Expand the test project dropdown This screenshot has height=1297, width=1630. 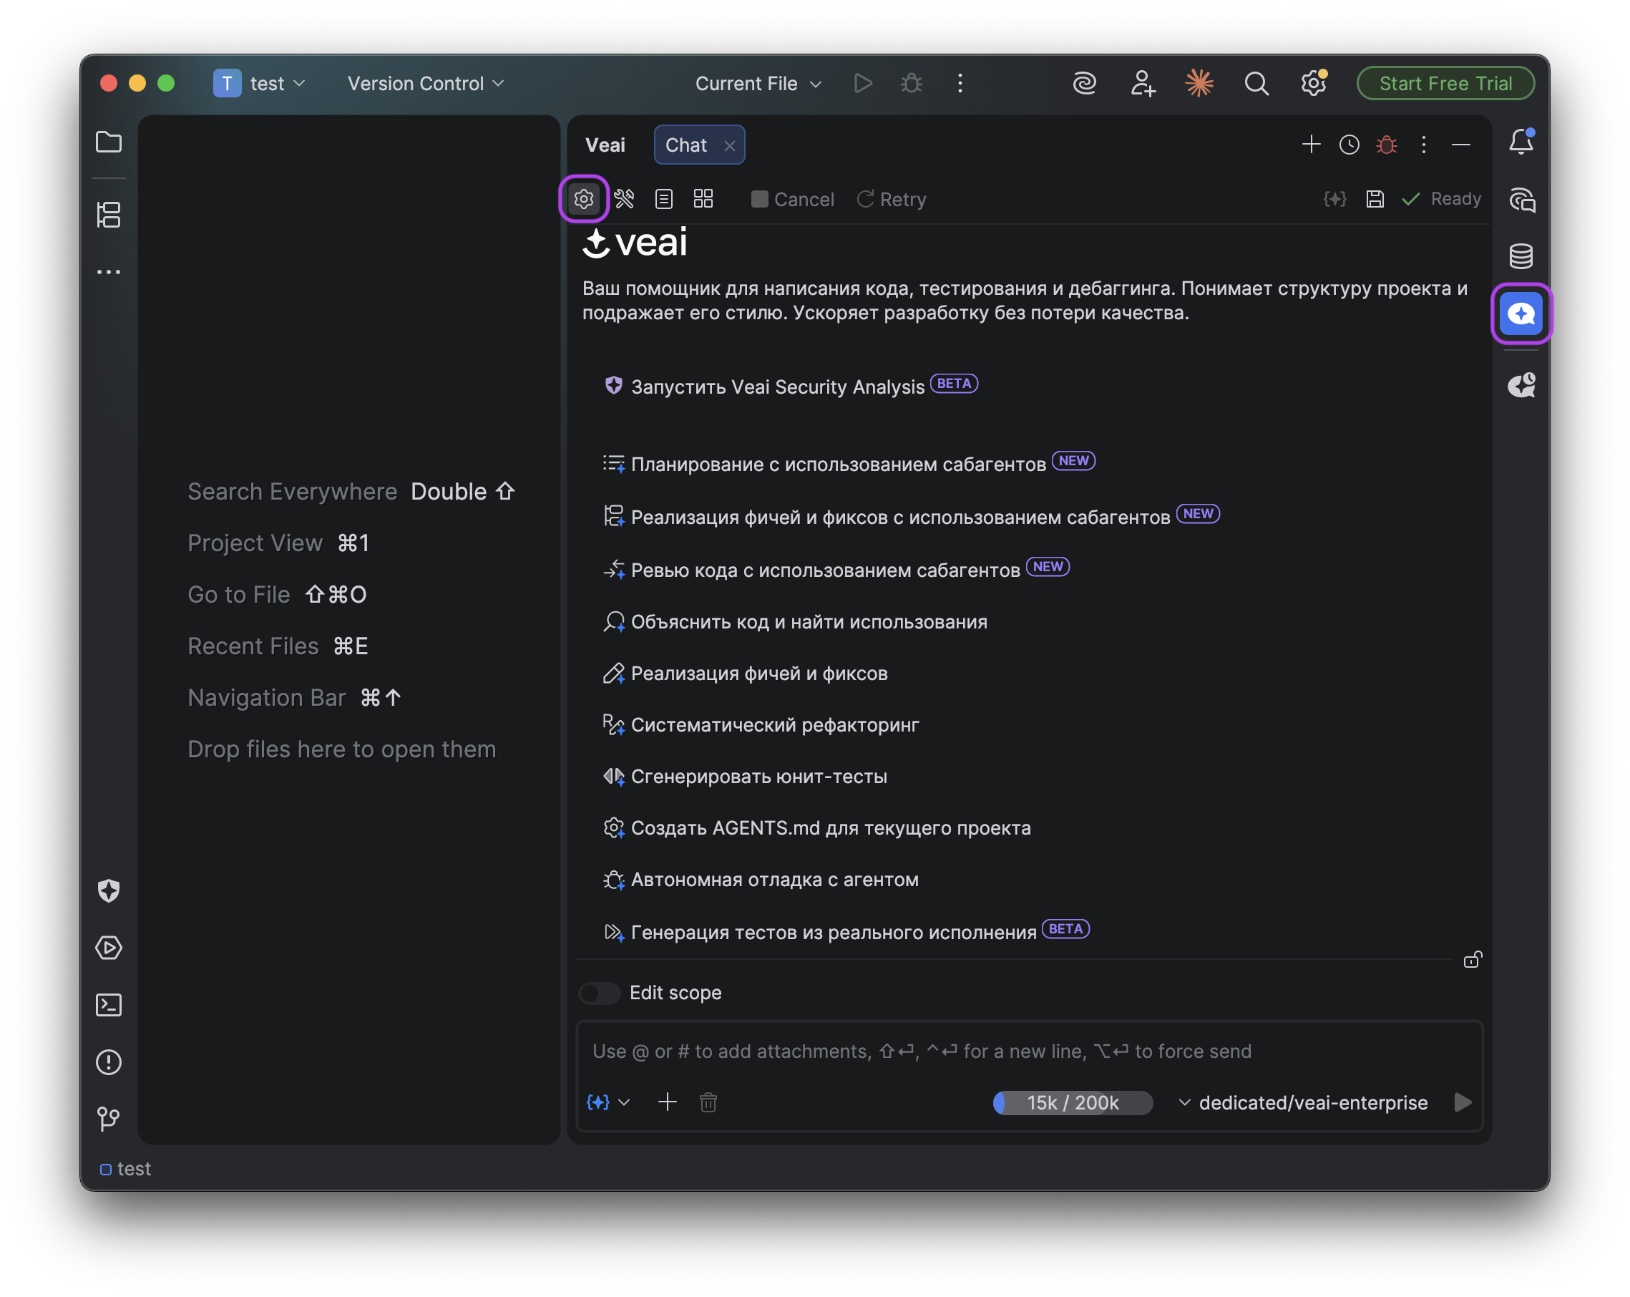pyautogui.click(x=259, y=83)
